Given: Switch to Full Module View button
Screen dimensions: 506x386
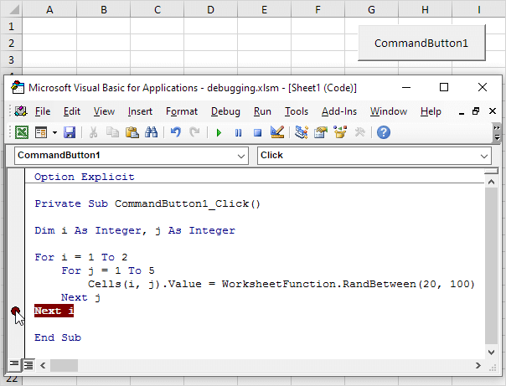Looking at the screenshot, I should (x=28, y=364).
